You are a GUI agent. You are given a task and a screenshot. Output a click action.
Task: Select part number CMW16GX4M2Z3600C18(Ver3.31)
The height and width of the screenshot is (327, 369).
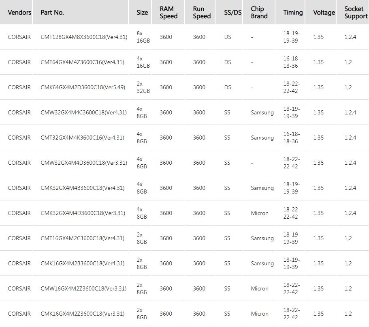83,288
